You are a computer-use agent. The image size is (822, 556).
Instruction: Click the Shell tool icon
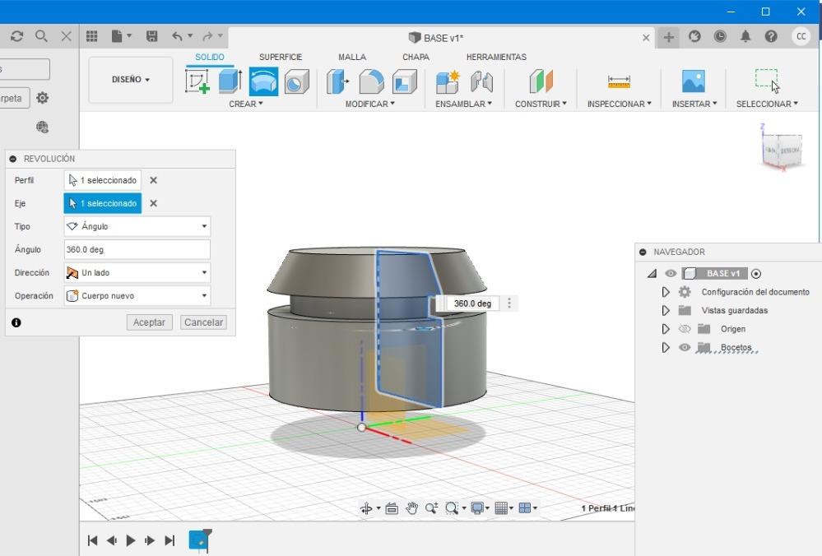click(404, 81)
